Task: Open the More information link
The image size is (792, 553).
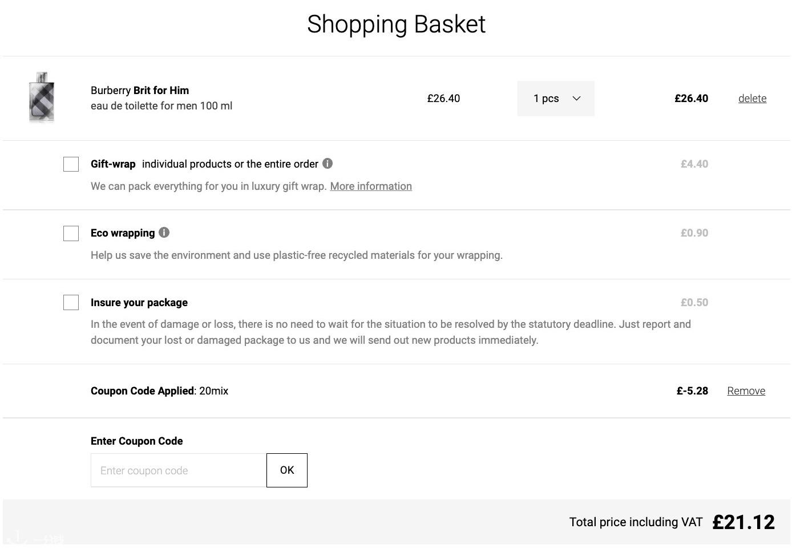Action: (x=371, y=186)
